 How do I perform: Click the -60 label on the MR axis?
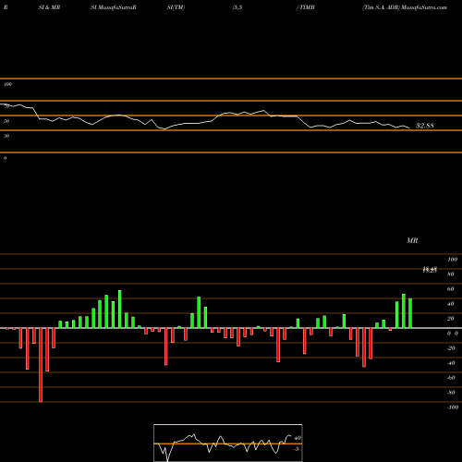[x=451, y=378]
